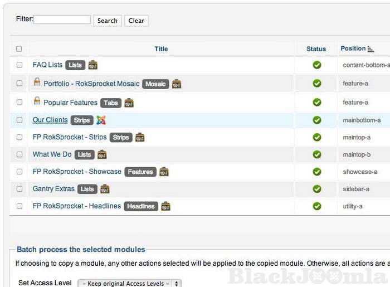Focus the Filter text input field
The image size is (390, 287).
click(x=62, y=20)
